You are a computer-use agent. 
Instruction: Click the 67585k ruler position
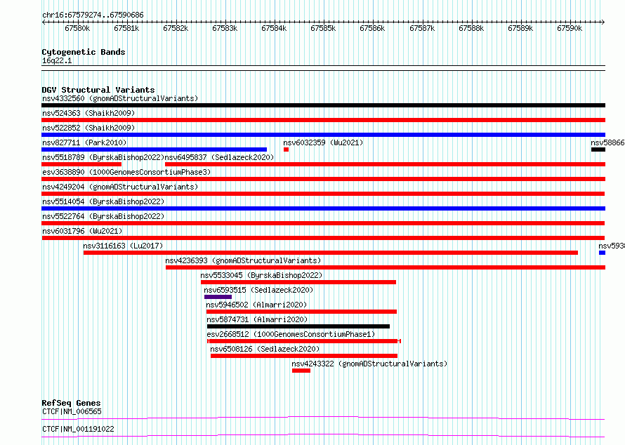click(x=323, y=28)
